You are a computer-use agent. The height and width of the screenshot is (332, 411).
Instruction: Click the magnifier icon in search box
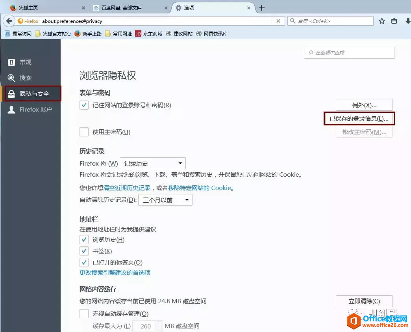[293, 21]
